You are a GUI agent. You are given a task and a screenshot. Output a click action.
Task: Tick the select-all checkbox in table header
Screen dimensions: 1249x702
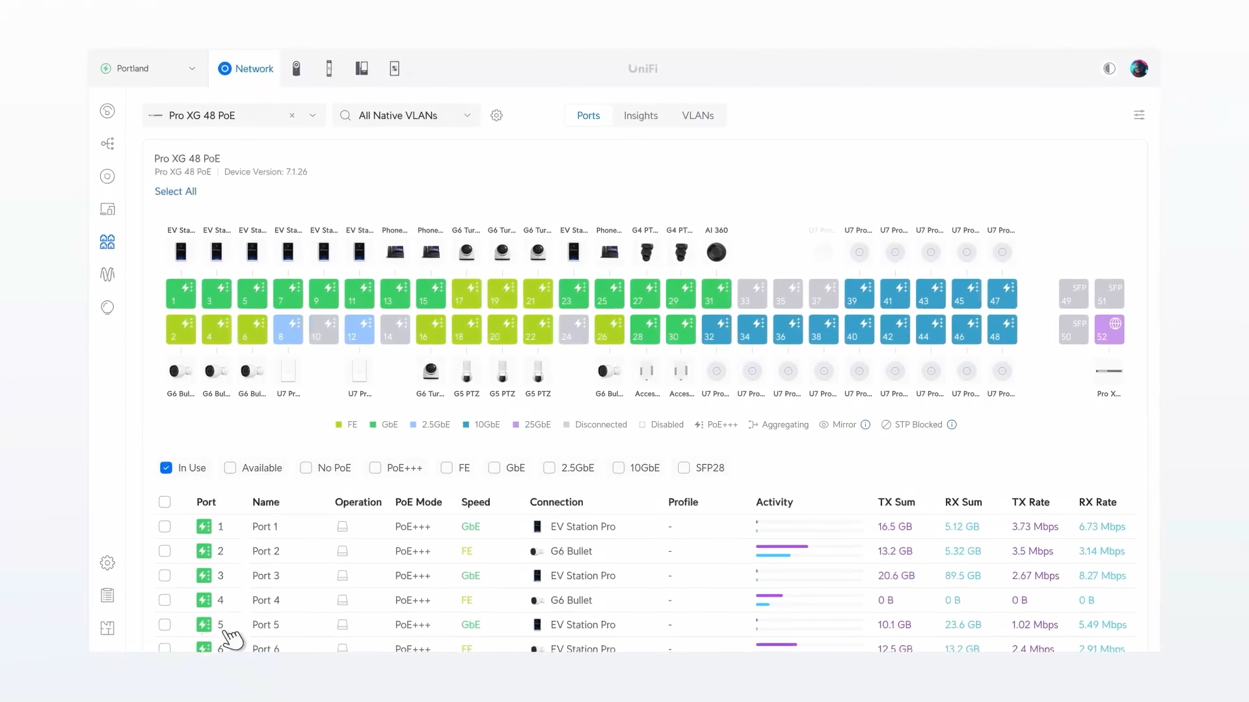(x=165, y=502)
